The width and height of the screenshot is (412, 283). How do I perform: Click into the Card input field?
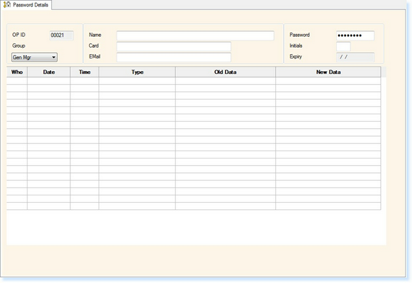pos(174,46)
